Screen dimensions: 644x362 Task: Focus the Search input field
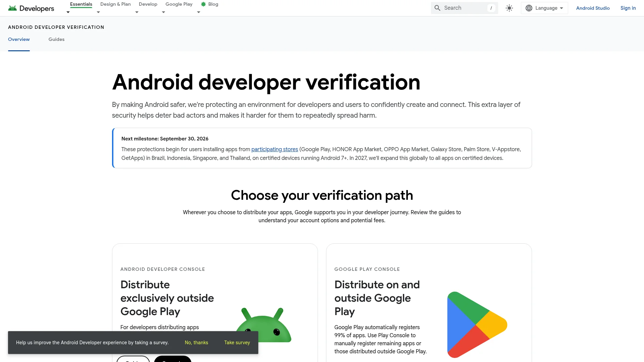[x=464, y=8]
